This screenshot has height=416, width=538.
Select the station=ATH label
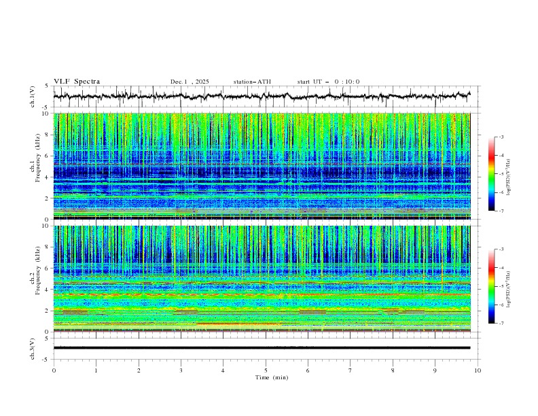[252, 82]
